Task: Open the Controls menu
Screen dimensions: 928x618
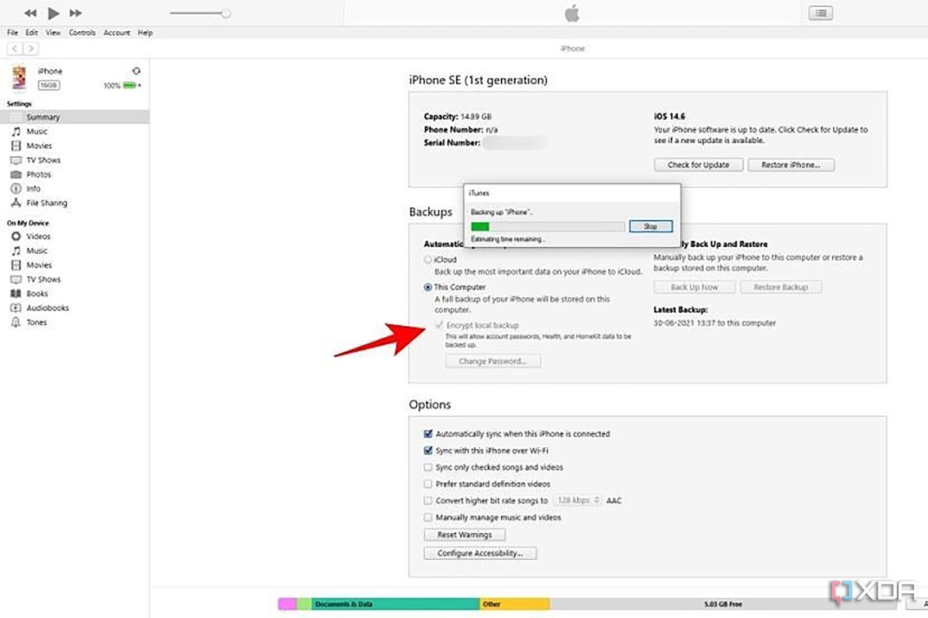Action: (82, 33)
